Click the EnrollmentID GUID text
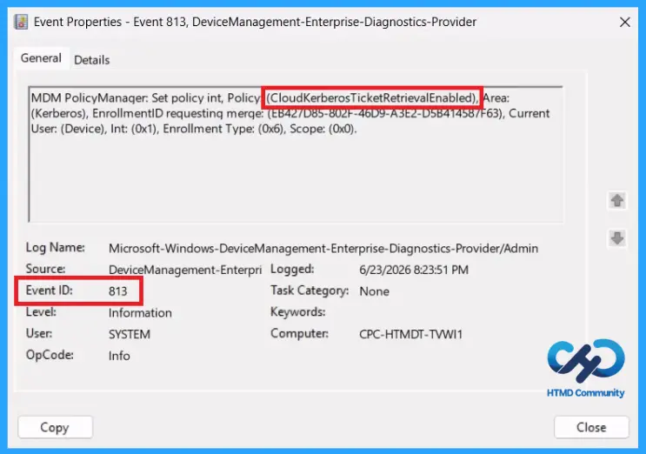 pos(385,113)
